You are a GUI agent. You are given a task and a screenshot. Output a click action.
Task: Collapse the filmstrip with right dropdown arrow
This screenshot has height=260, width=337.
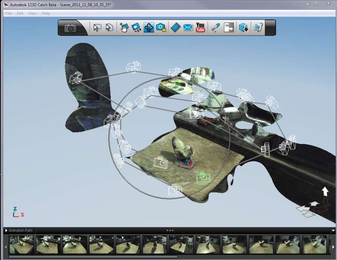pyautogui.click(x=333, y=231)
